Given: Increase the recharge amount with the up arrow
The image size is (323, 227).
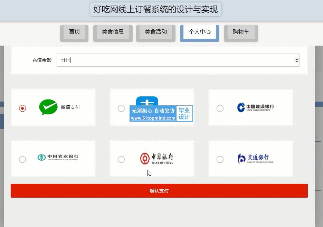Looking at the screenshot, I should [297, 59].
